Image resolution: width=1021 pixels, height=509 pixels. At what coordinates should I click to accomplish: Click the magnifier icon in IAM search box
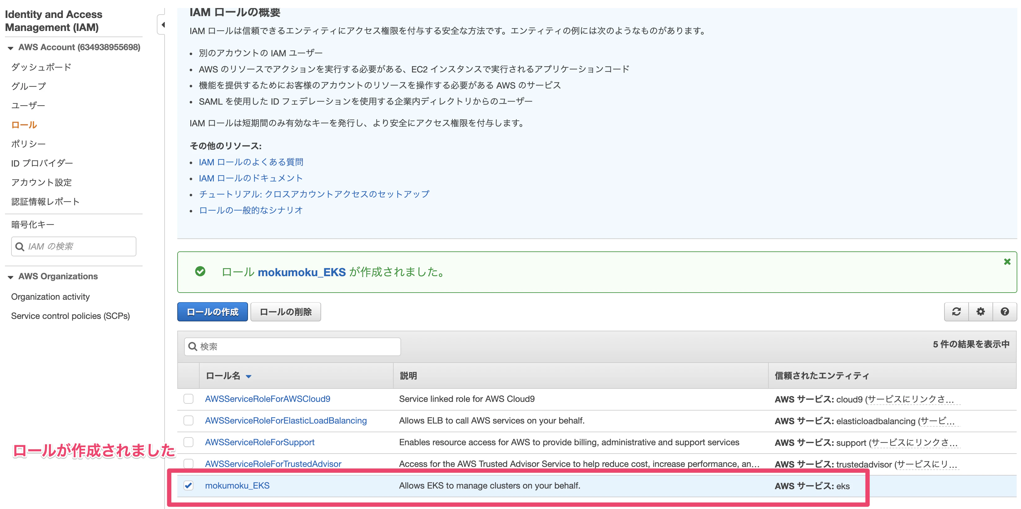pyautogui.click(x=20, y=246)
